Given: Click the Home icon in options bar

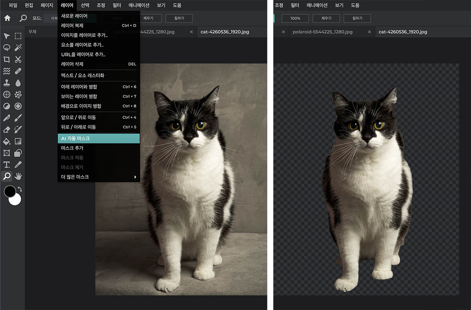Looking at the screenshot, I should (x=7, y=18).
